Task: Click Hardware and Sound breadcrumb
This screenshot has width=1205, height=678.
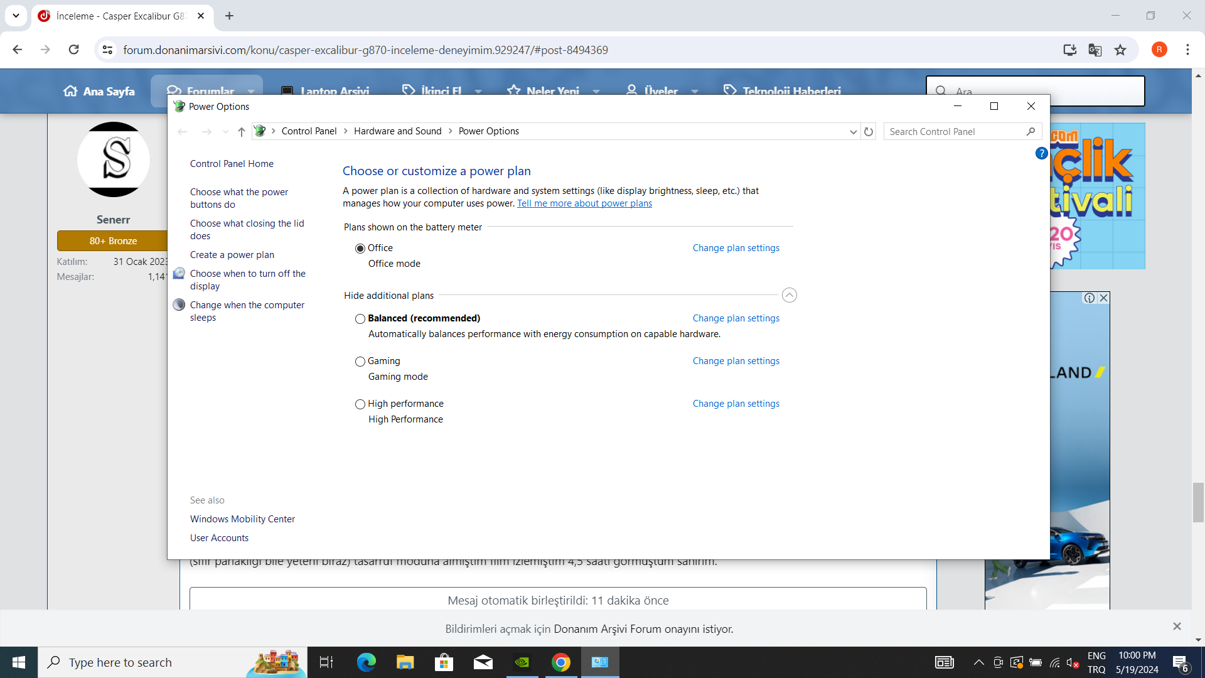Action: tap(397, 131)
